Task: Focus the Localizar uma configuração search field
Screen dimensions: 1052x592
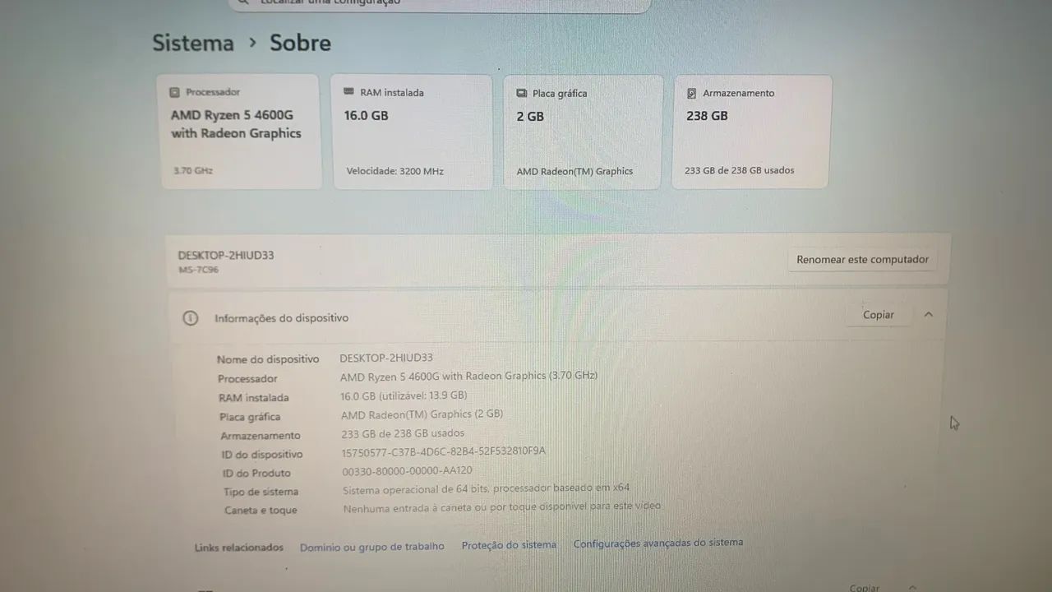Action: point(440,3)
